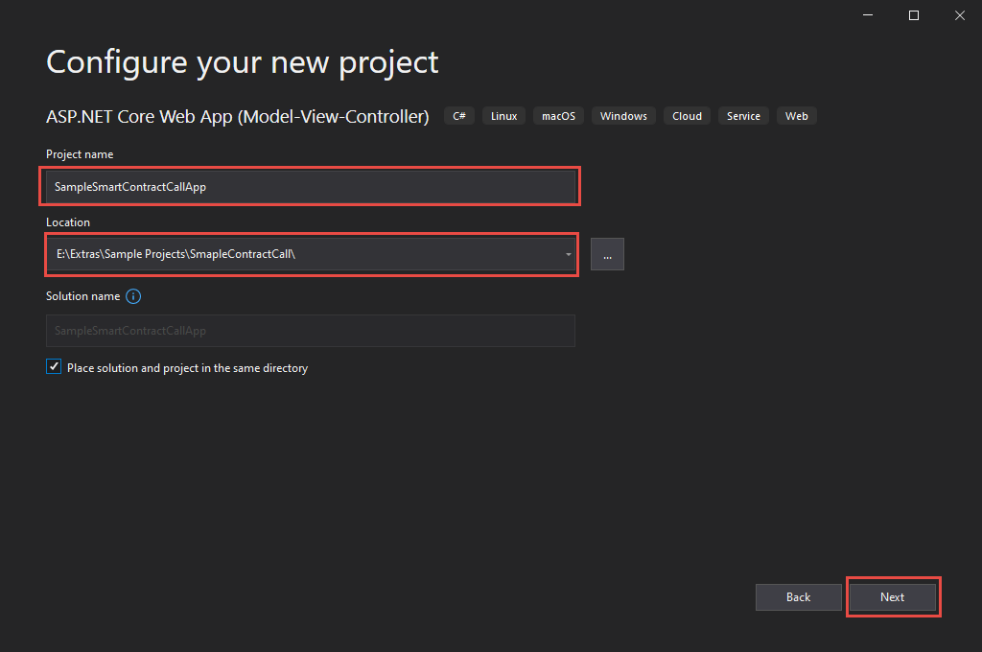Select the Web project tag
The width and height of the screenshot is (982, 652).
point(796,115)
